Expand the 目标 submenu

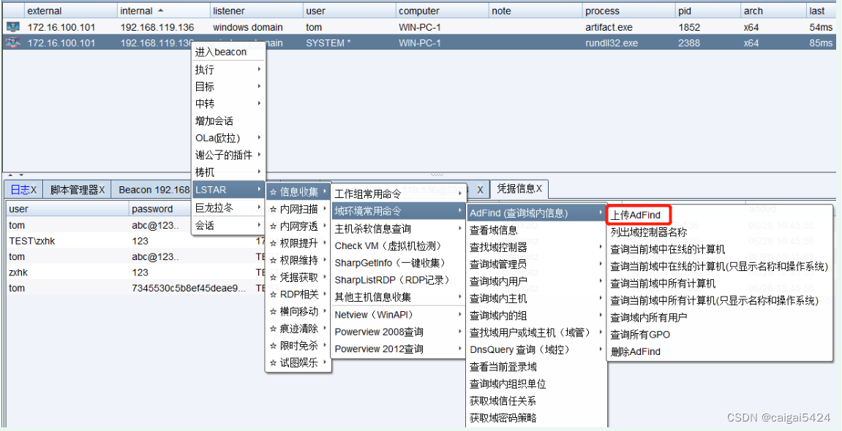point(228,87)
